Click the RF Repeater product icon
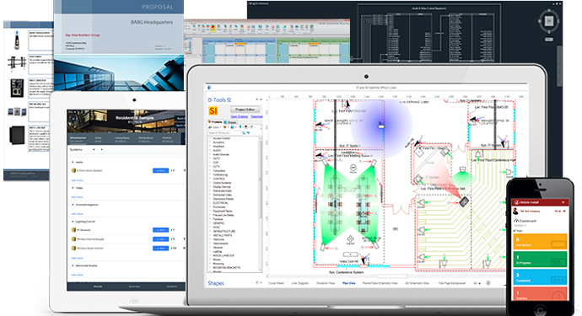Viewport: 582px width, 316px height. click(73, 230)
